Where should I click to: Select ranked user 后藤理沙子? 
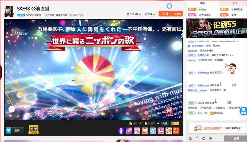tap(237, 10)
